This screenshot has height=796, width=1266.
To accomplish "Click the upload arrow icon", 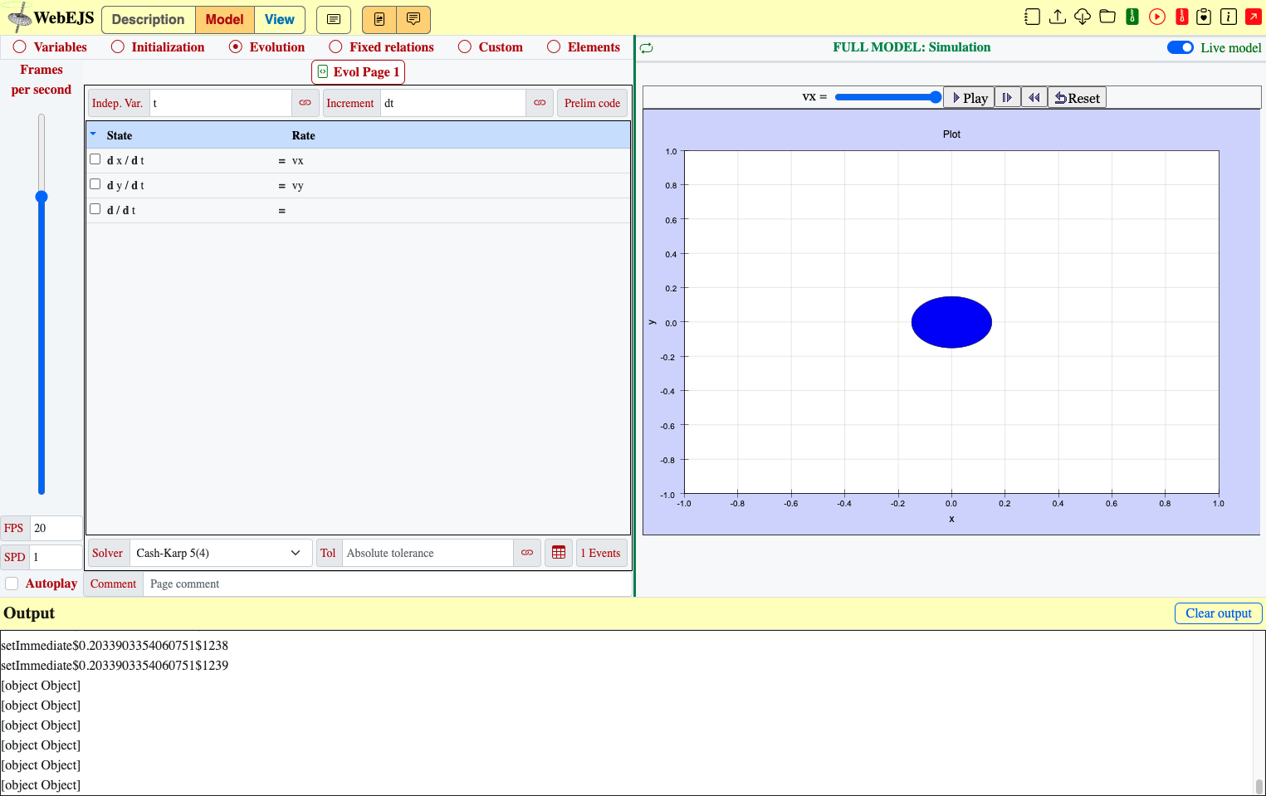I will coord(1057,17).
